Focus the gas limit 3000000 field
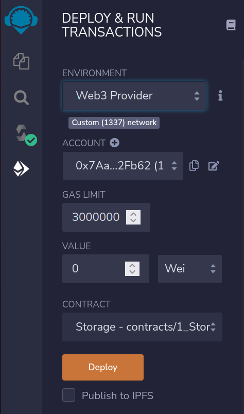Image resolution: width=244 pixels, height=414 pixels. point(106,217)
